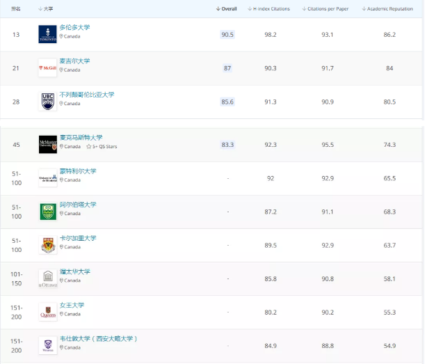Open the 卡尔加里大学 link
The width and height of the screenshot is (425, 364).
(78, 238)
